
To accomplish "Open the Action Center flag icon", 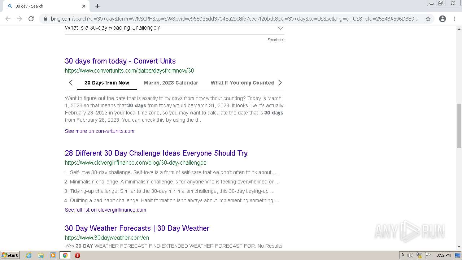I will tap(428, 255).
